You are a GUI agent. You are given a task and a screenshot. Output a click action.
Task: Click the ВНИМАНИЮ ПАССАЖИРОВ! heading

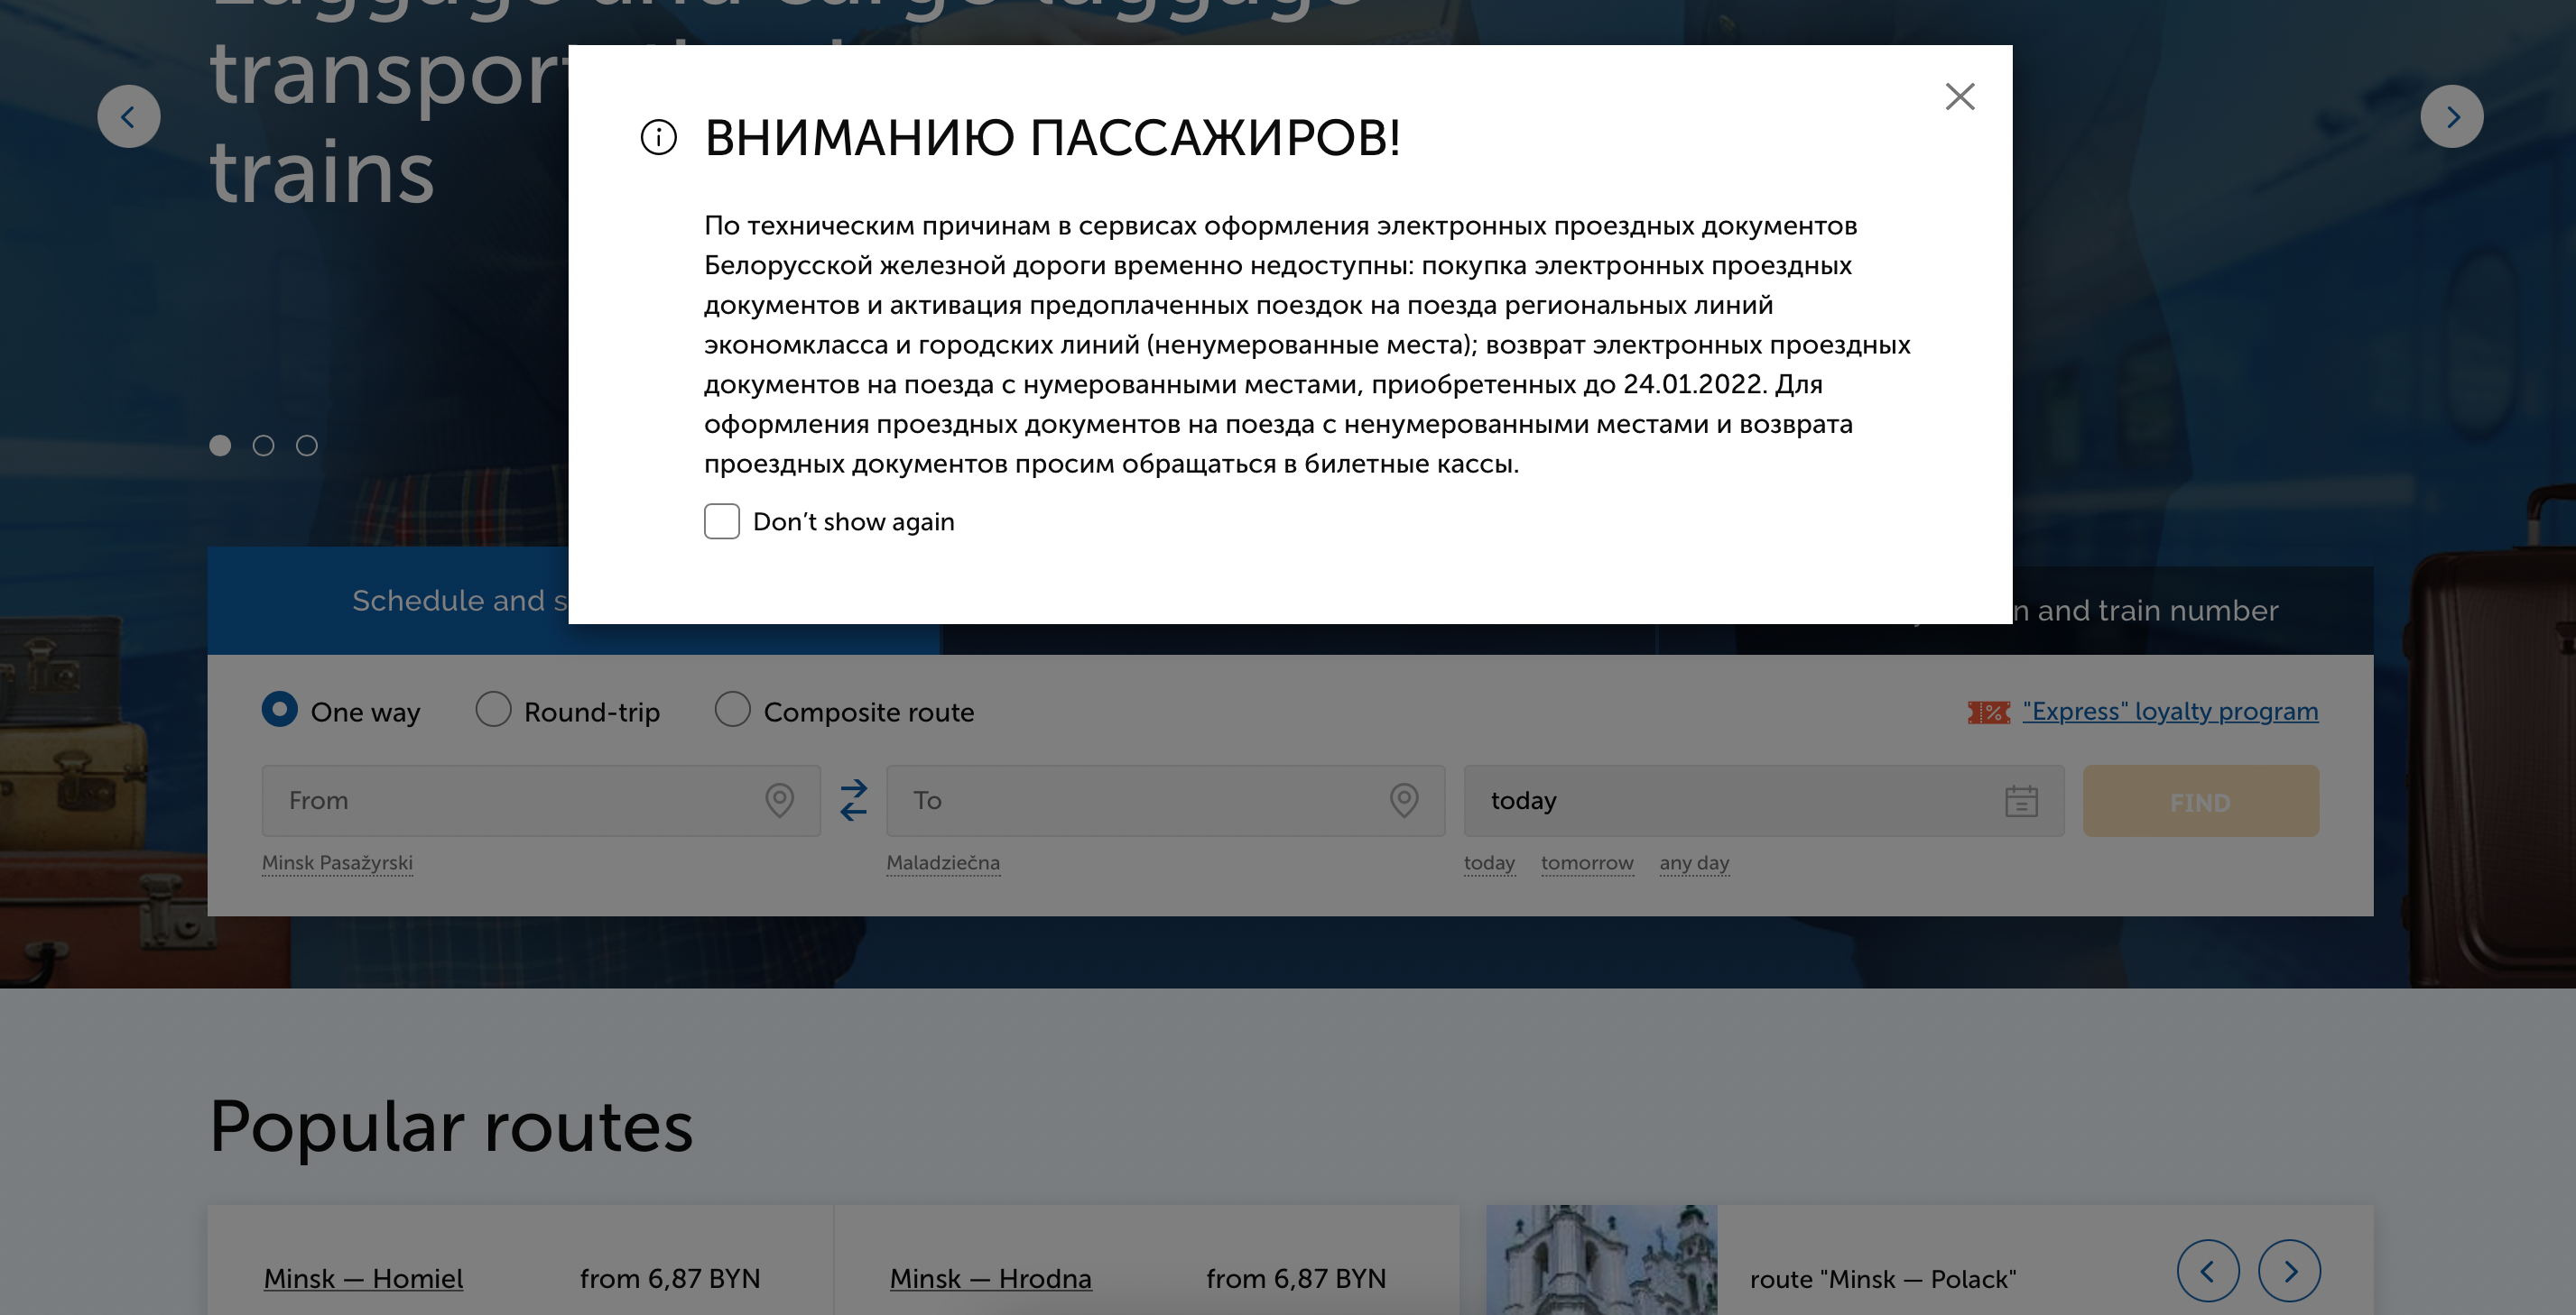[x=1052, y=138]
